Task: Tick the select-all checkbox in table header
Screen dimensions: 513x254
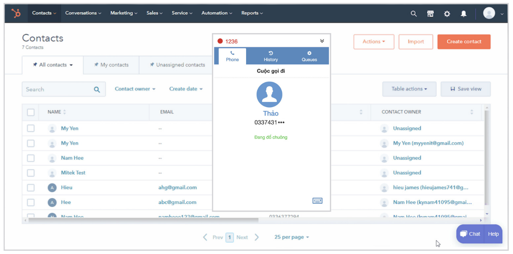Action: pos(31,112)
